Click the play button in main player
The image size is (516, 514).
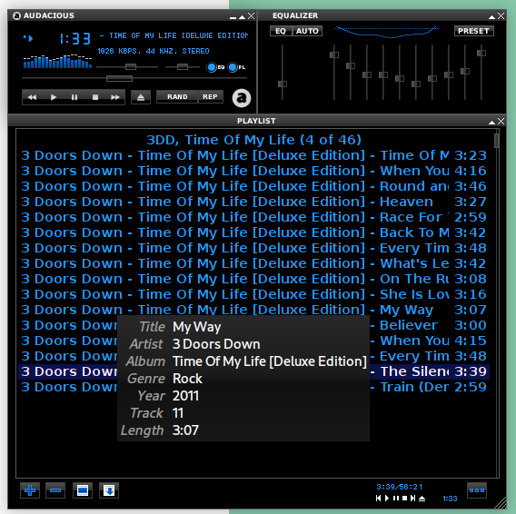click(x=54, y=97)
